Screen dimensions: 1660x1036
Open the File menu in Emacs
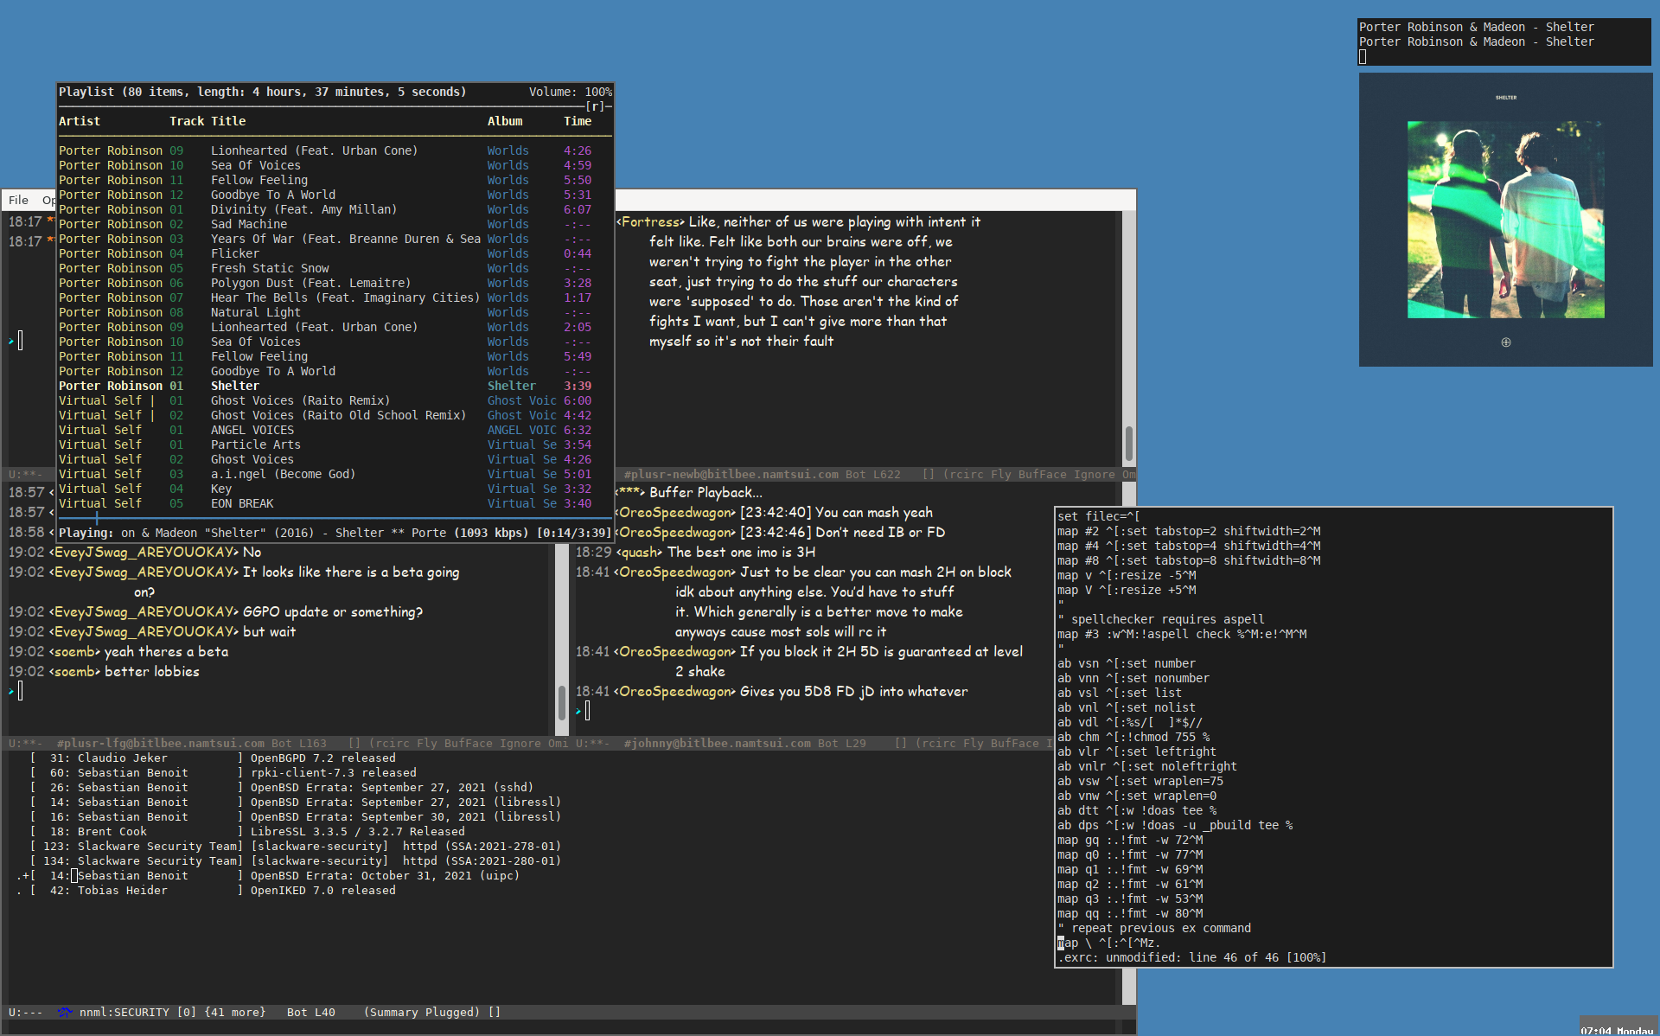[18, 200]
